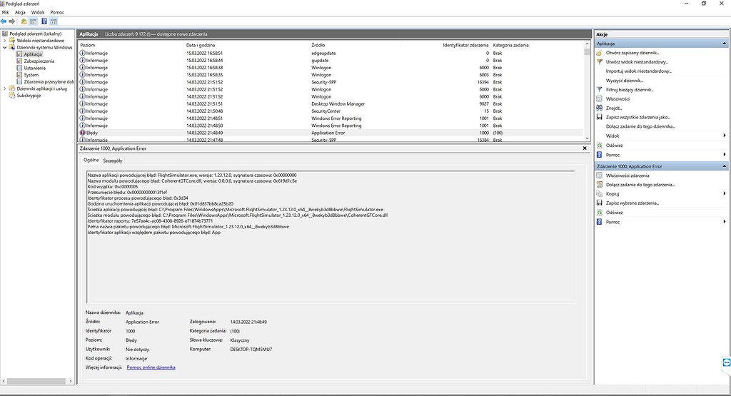Viewport: 731px width, 396px height.
Task: Click the Odśwież icon under Zdarzenie 1000 actions
Action: (600, 213)
